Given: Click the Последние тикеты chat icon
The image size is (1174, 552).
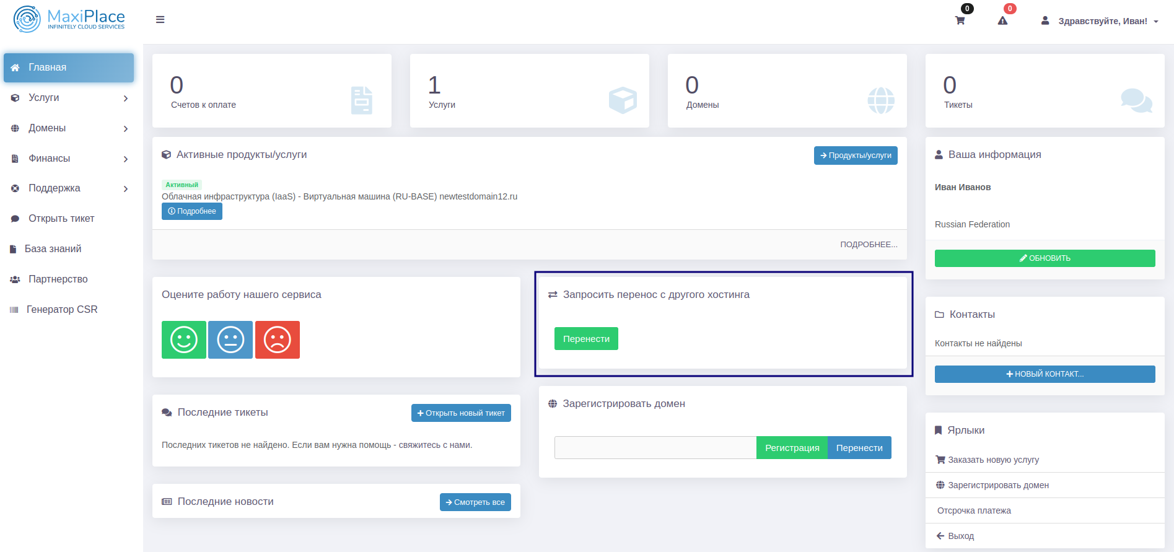Looking at the screenshot, I should point(167,413).
